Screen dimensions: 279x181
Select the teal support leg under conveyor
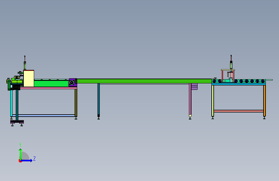pos(98,99)
